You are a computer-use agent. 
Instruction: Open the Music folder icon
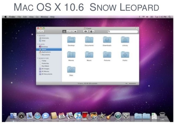coord(89,54)
